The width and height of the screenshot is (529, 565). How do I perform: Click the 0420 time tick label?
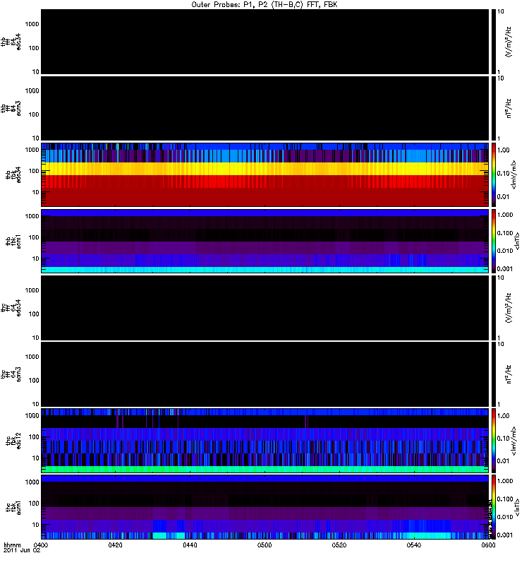tap(116, 545)
